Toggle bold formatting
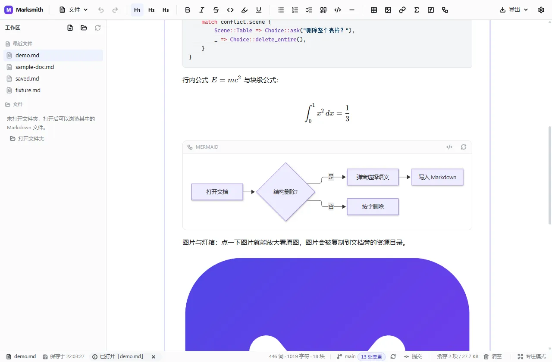552x362 pixels. [x=188, y=10]
